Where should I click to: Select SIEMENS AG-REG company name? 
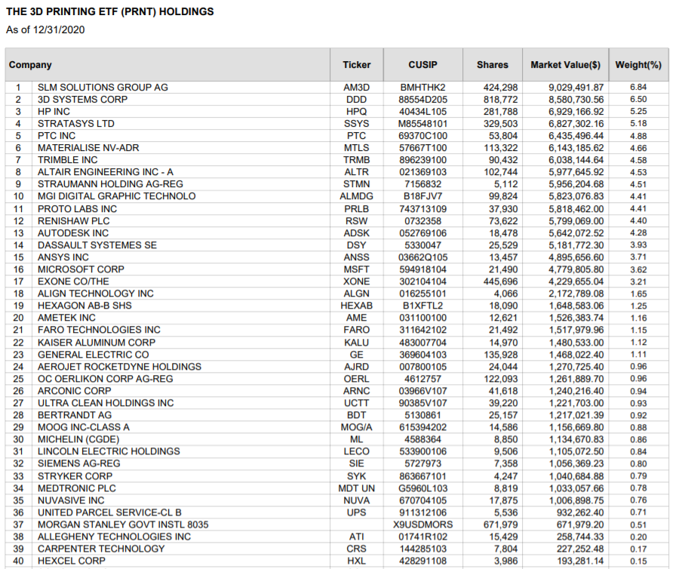[x=78, y=463]
